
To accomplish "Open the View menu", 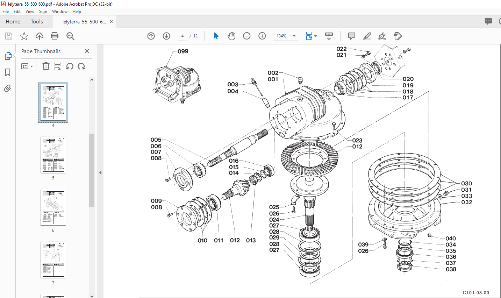I will pyautogui.click(x=30, y=12).
